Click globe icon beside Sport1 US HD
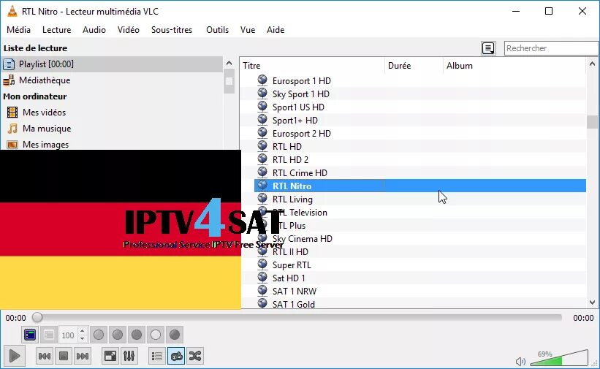Screen dimensions: 600x369 point(262,106)
